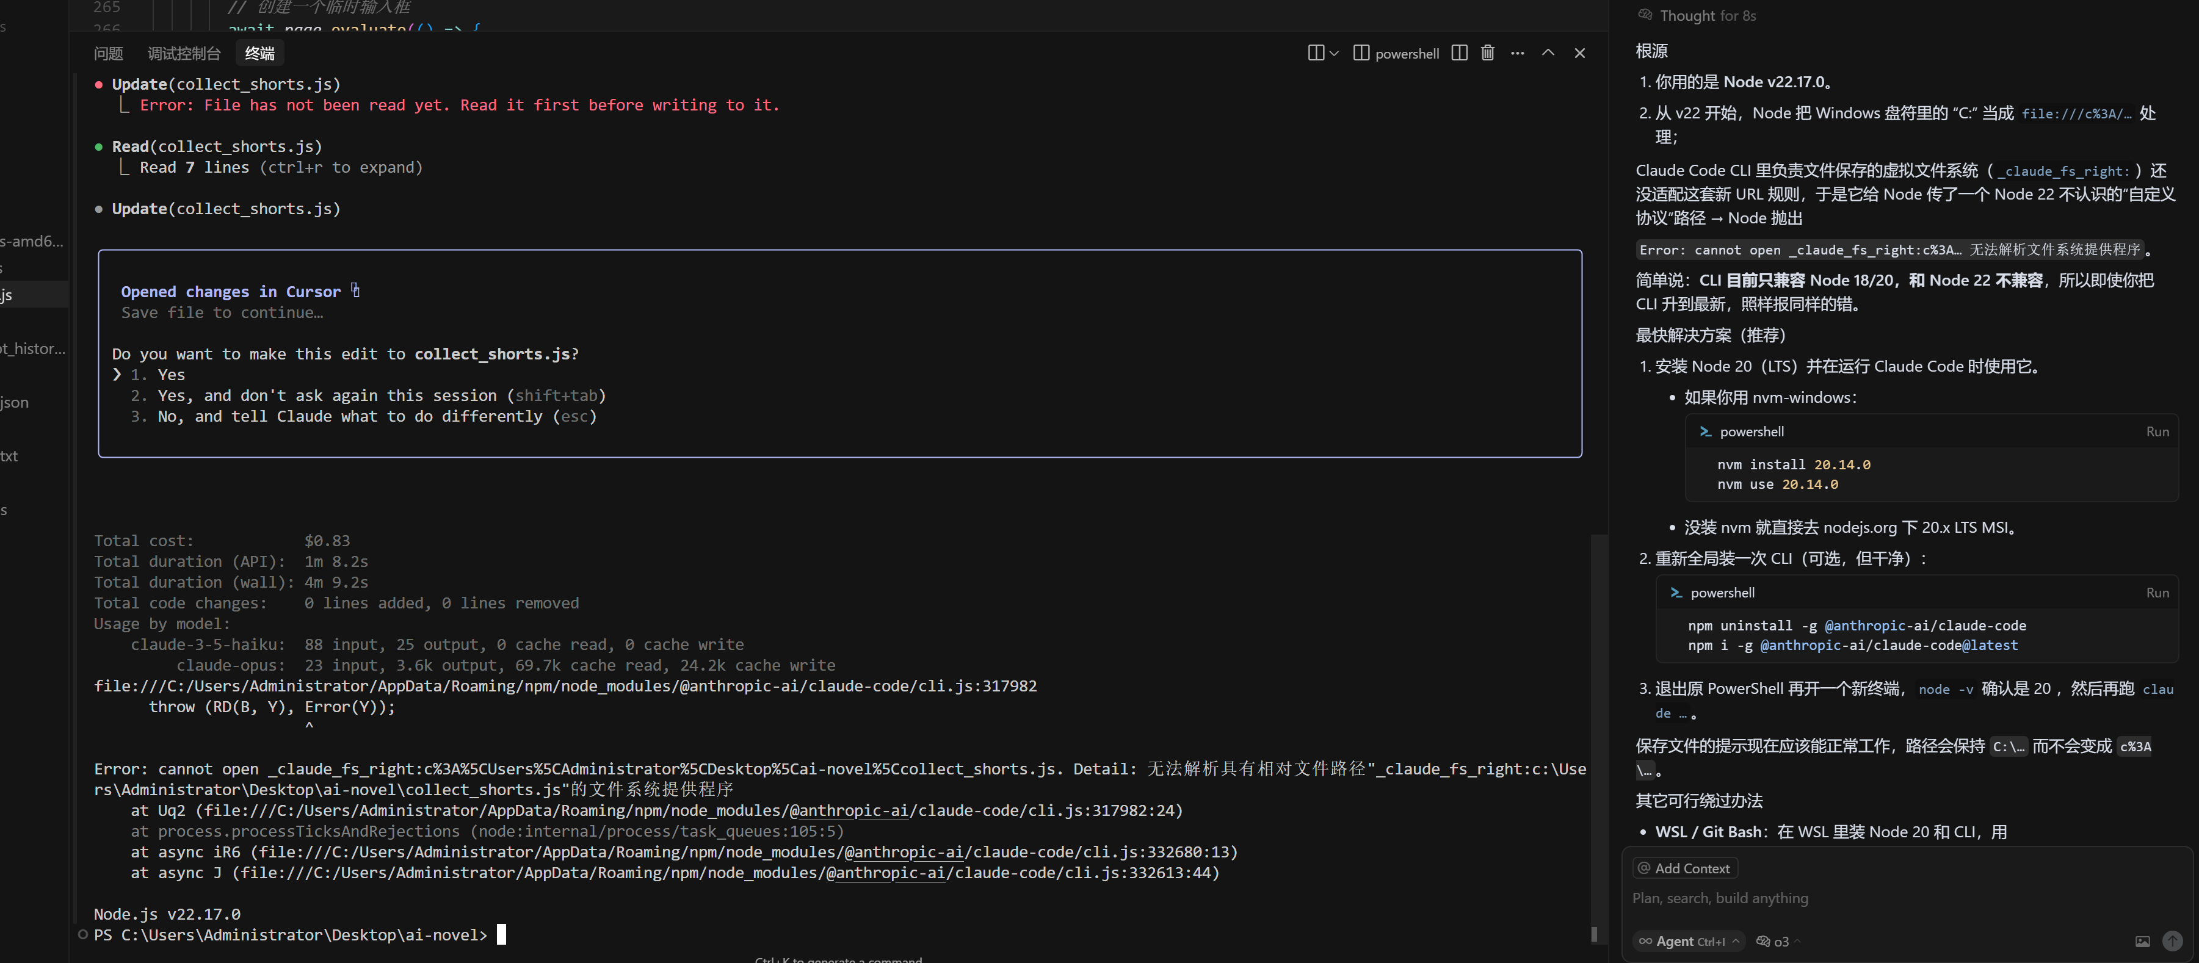Open the Agent mode dropdown
Image resolution: width=2199 pixels, height=963 pixels.
(1689, 941)
